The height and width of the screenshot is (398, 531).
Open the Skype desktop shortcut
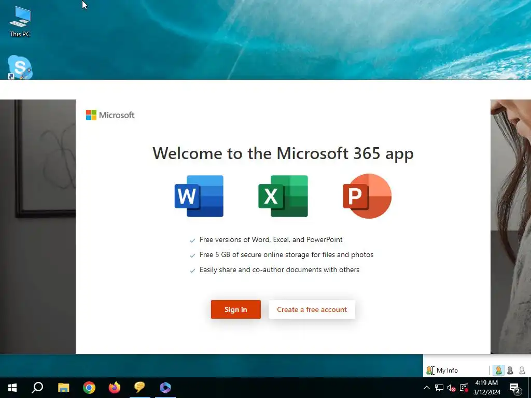coord(20,67)
